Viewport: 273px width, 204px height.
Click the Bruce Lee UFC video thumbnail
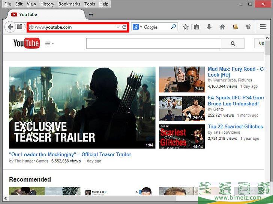tap(182, 108)
